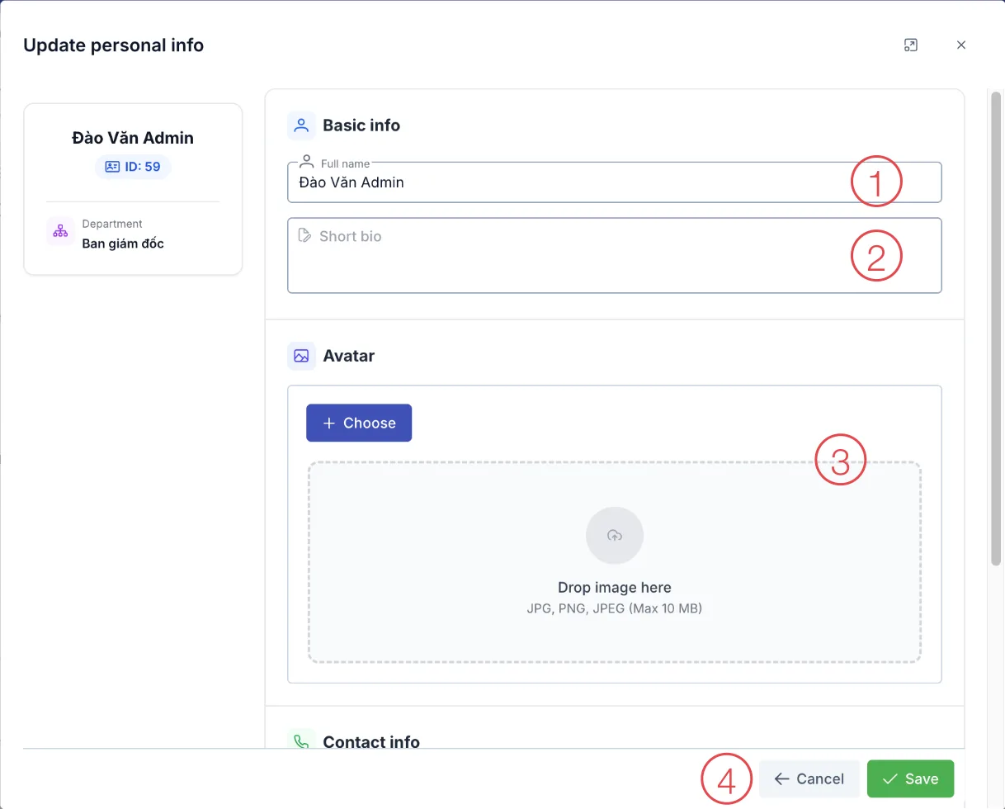The height and width of the screenshot is (809, 1005).
Task: Click the Contact info phone icon
Action: [301, 741]
